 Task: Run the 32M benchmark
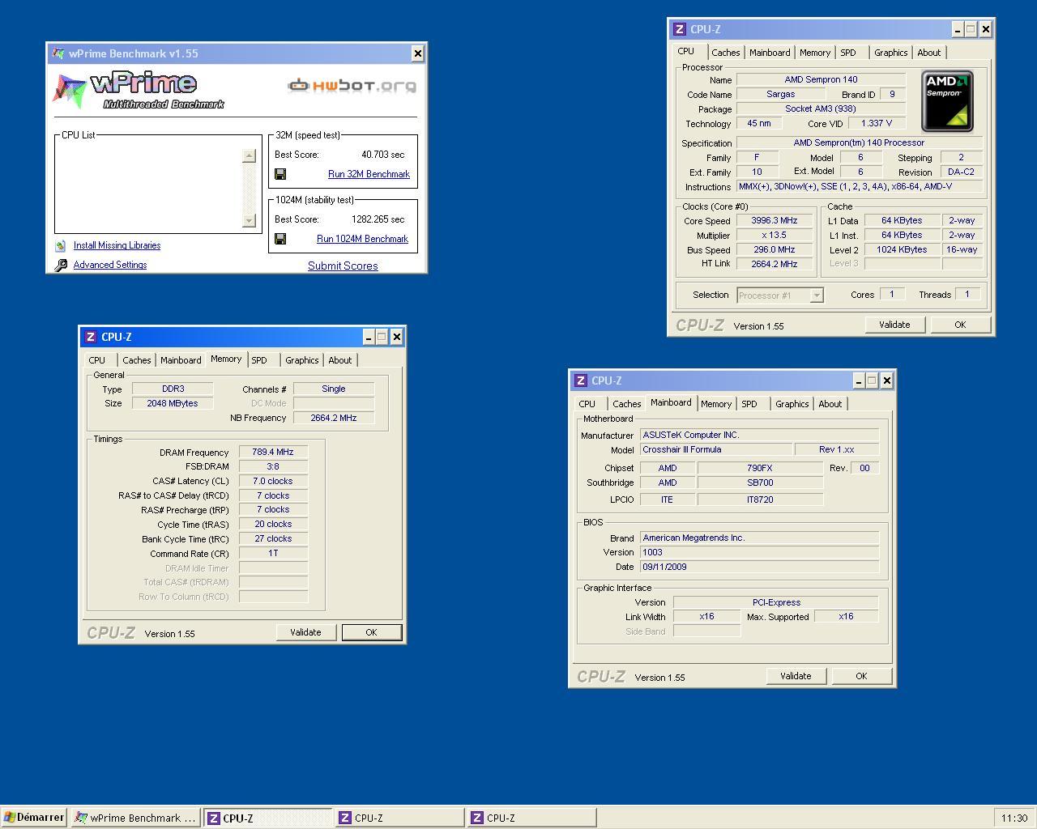[369, 174]
